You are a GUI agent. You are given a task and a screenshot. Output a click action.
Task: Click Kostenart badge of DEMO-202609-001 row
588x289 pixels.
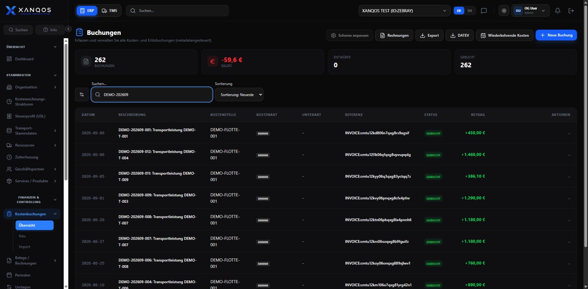click(263, 133)
